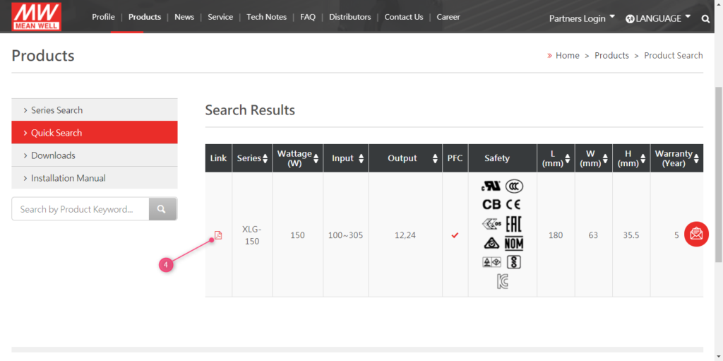Go to Series Search in sidebar
Image resolution: width=723 pixels, height=361 pixels.
95,110
